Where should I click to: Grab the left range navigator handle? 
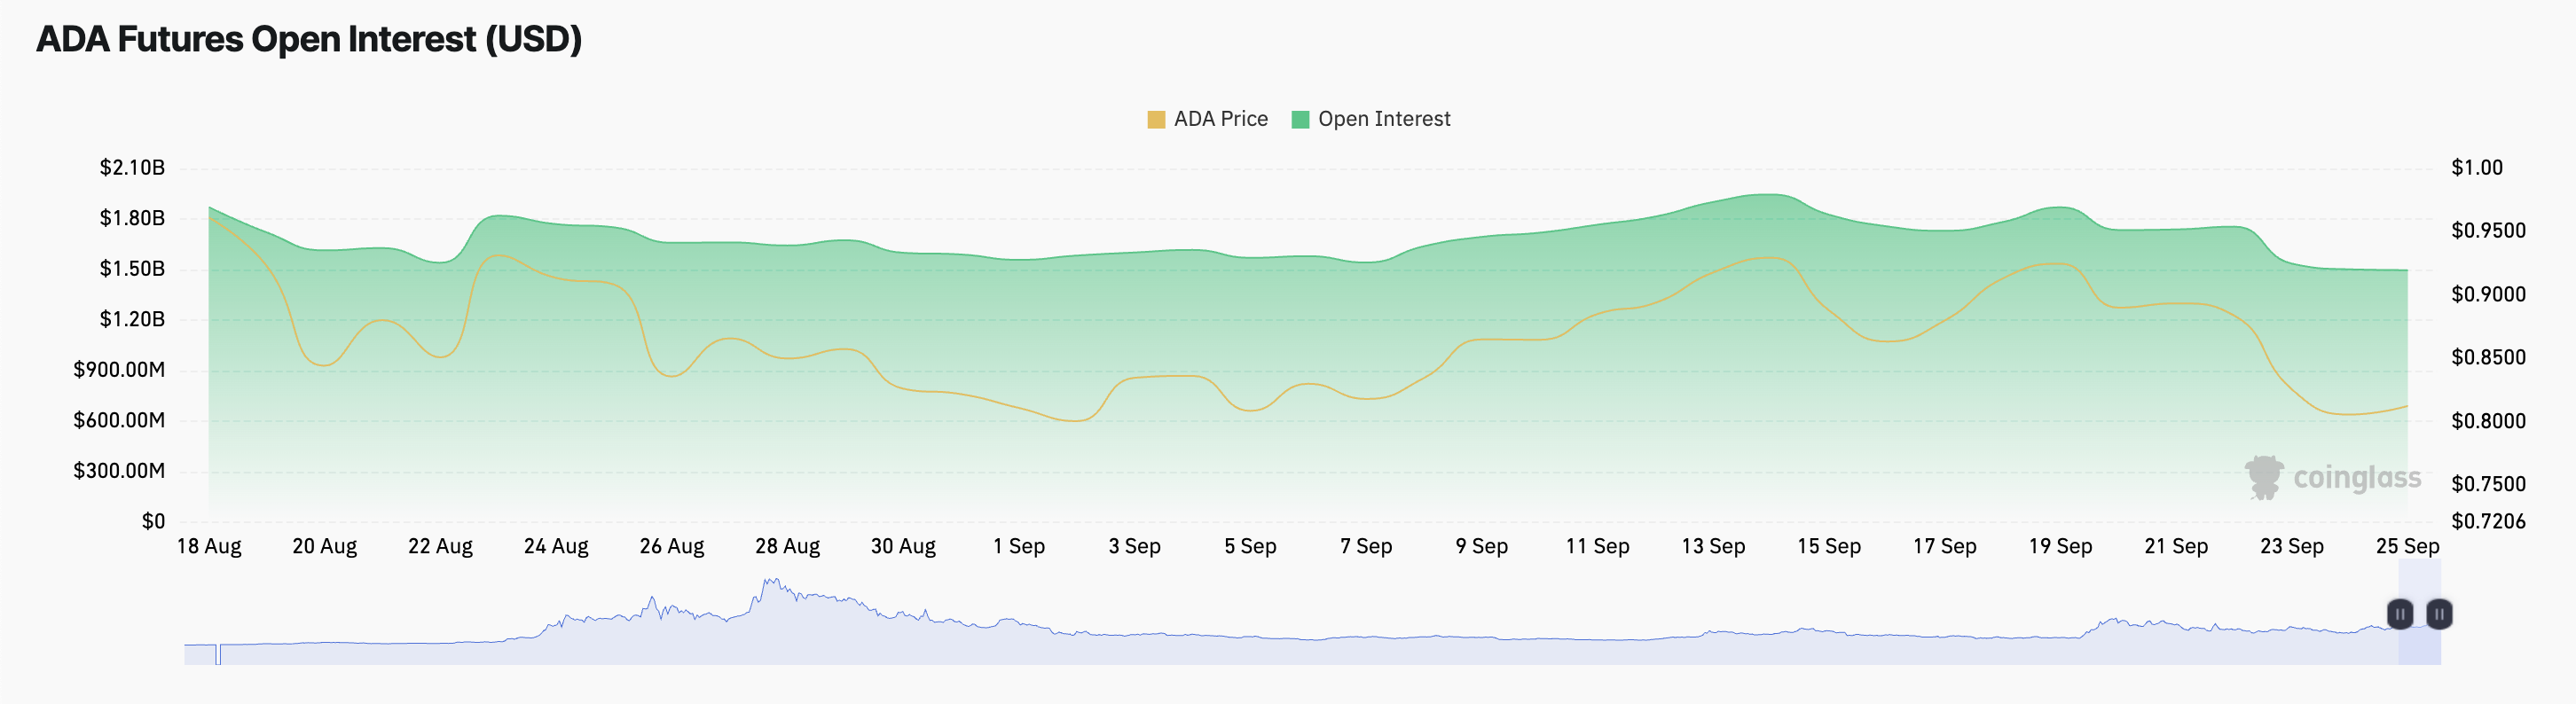pos(2400,614)
